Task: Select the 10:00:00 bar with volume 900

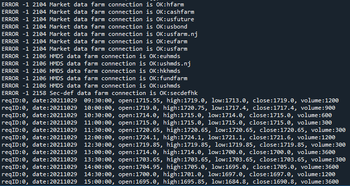Action: tap(169, 108)
